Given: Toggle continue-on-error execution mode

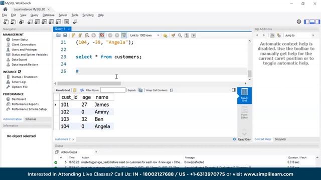Looking at the screenshot, I should pyautogui.click(x=102, y=35).
